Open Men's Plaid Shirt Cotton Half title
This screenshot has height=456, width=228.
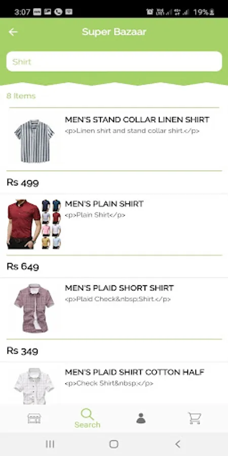pyautogui.click(x=135, y=372)
